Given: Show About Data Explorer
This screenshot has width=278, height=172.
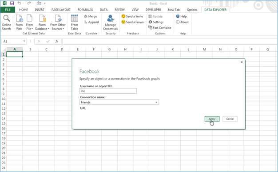Looking at the screenshot, I should (x=182, y=22).
